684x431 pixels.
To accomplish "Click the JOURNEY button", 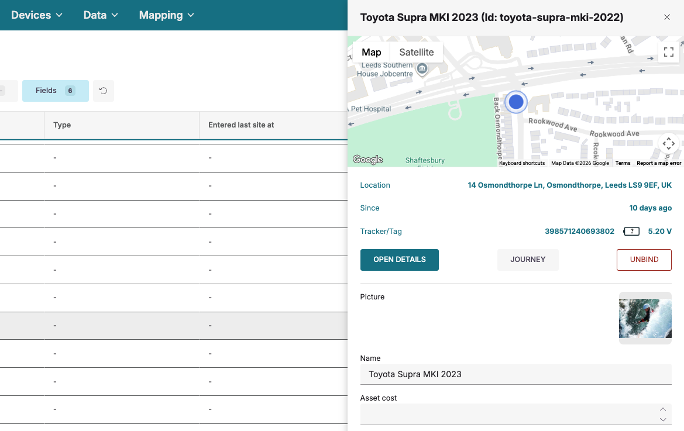I will click(528, 260).
